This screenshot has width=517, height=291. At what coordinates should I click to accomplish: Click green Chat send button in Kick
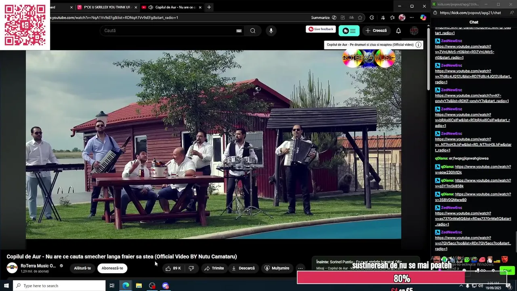coord(507,270)
